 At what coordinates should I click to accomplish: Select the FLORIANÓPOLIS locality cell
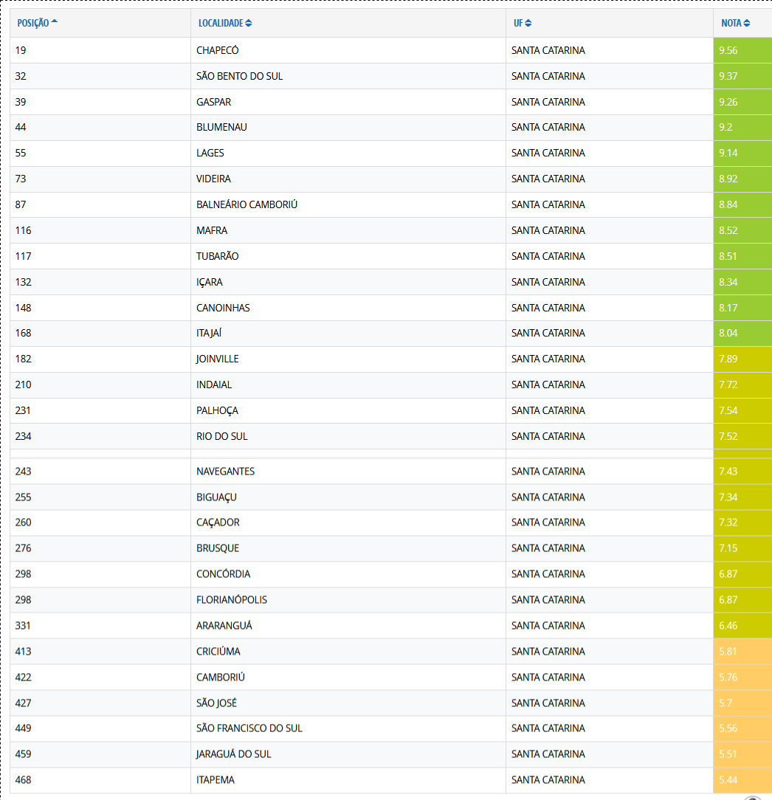coord(232,600)
